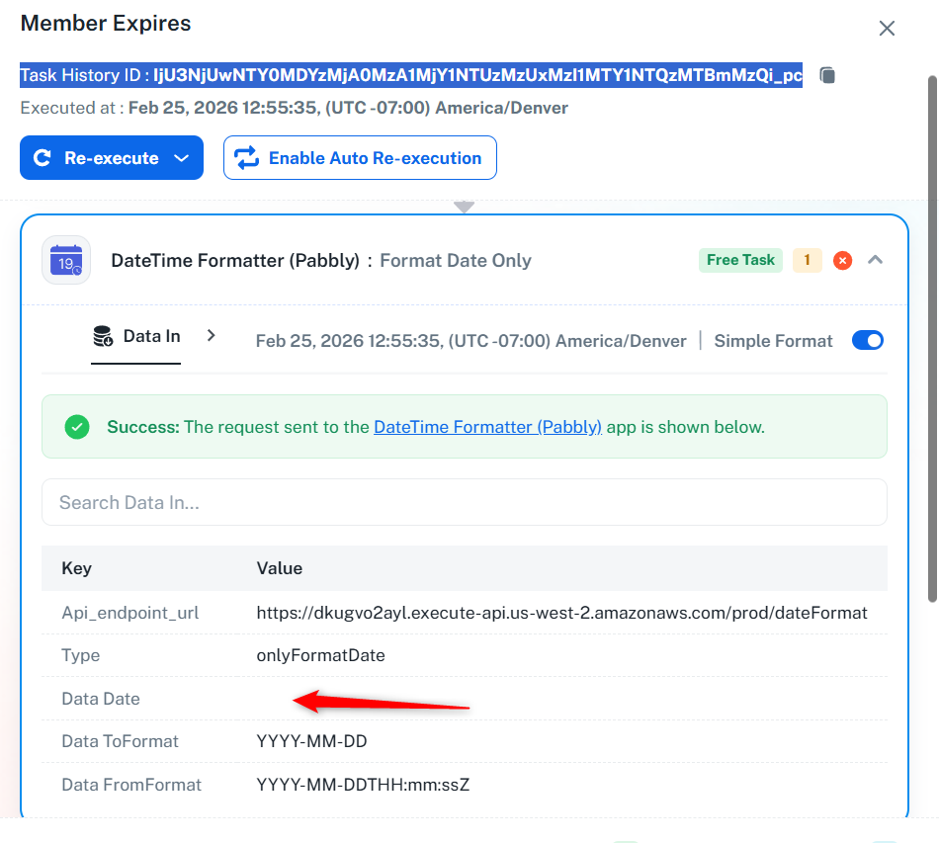Select the Api_endpoint_url value text
Screen dimensions: 939x843
point(561,613)
